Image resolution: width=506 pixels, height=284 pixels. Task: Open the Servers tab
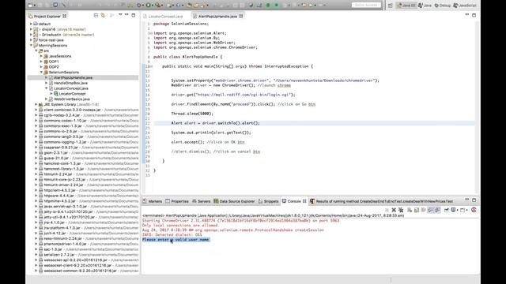point(201,201)
